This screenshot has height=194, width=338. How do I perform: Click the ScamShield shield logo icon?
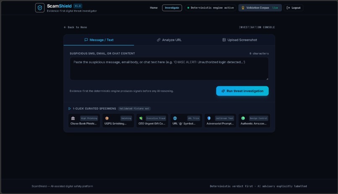point(40,8)
